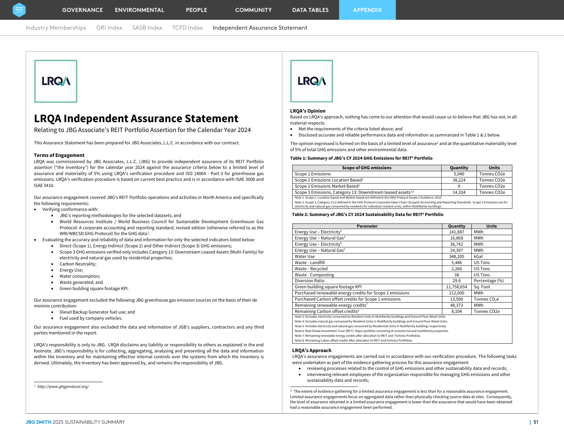Go to the Environmental section tab
564x435 pixels.
coord(139,10)
